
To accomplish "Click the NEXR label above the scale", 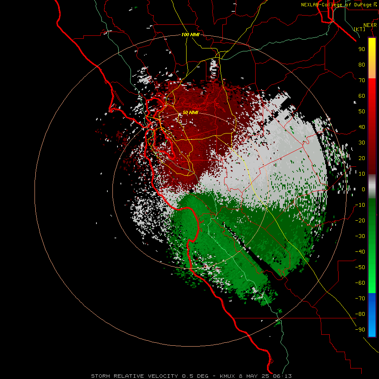I will (370, 25).
